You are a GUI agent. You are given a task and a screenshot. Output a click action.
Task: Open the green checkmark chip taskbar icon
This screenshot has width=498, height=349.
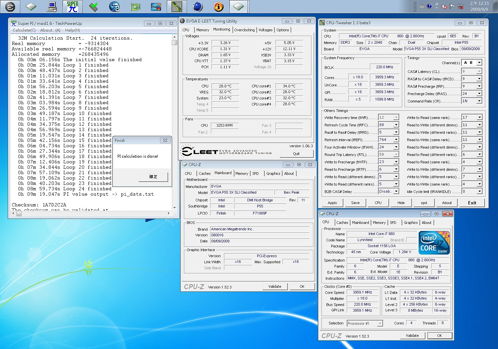pyautogui.click(x=93, y=6)
